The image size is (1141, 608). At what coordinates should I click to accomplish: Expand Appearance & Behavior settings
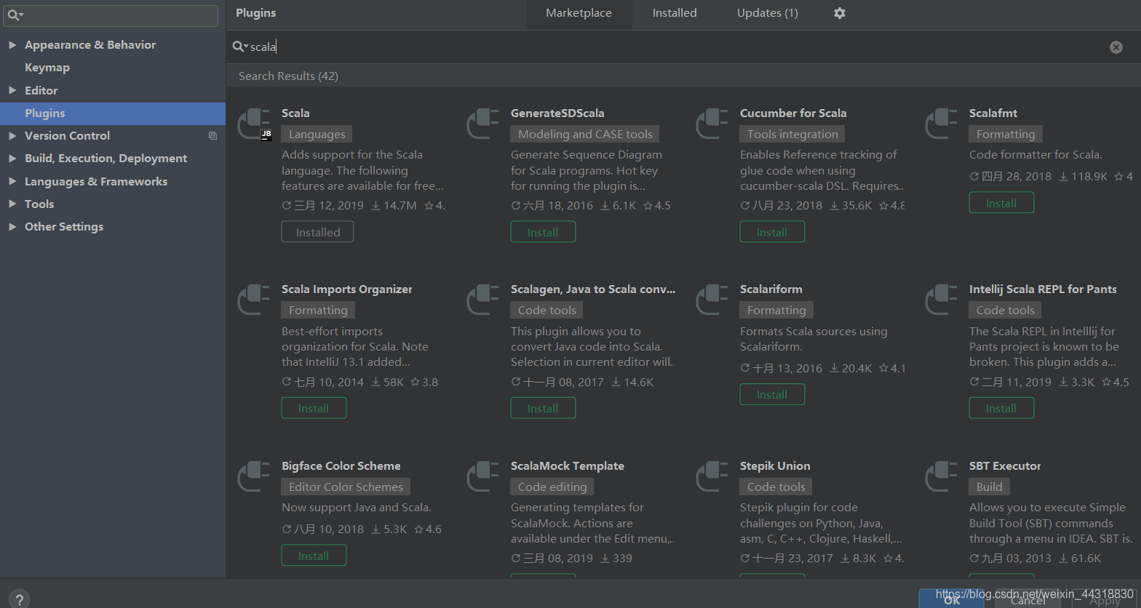click(x=12, y=45)
